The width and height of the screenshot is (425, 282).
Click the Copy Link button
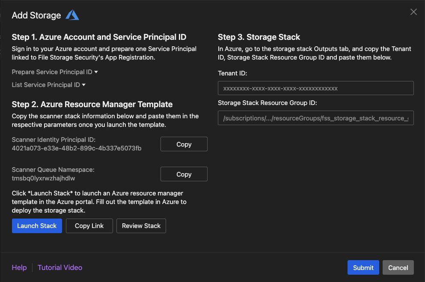pyautogui.click(x=89, y=226)
